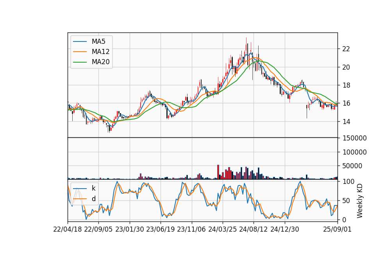Click the 22/09/05 date tick label
Screen dimensions: 375x270
coord(98,230)
